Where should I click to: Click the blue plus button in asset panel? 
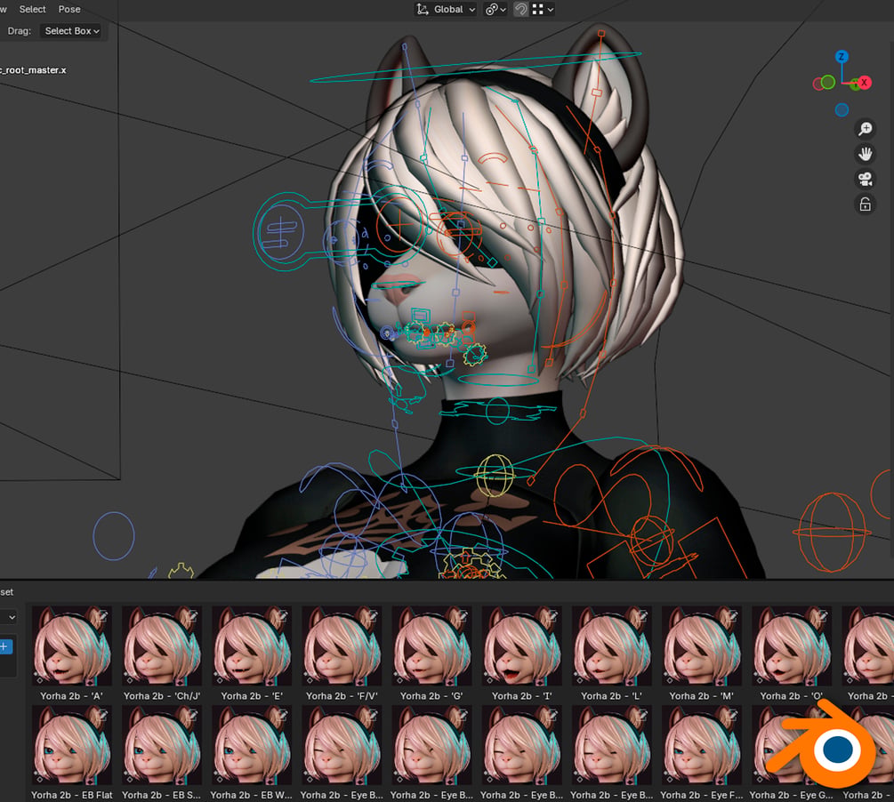(4, 646)
